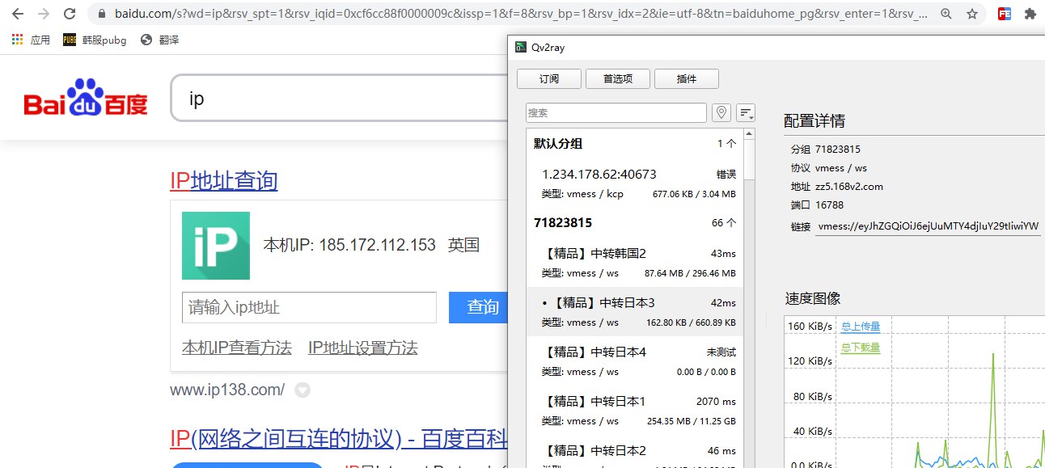Open the red FE browser extension
The image size is (1045, 468).
(1005, 14)
